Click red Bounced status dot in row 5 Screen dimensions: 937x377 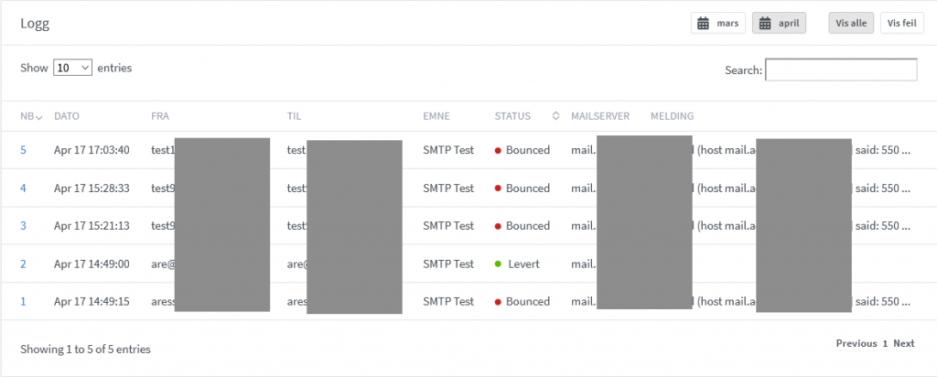coord(499,150)
